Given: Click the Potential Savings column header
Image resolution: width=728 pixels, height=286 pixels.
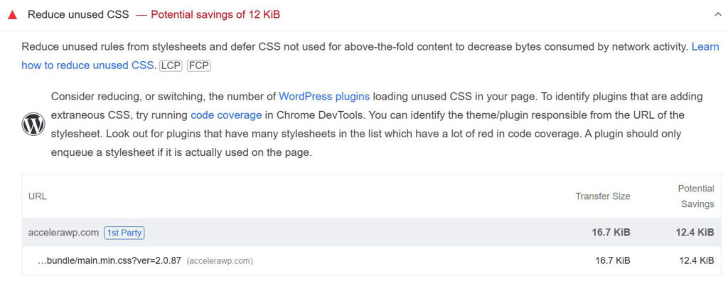Looking at the screenshot, I should click(x=695, y=196).
